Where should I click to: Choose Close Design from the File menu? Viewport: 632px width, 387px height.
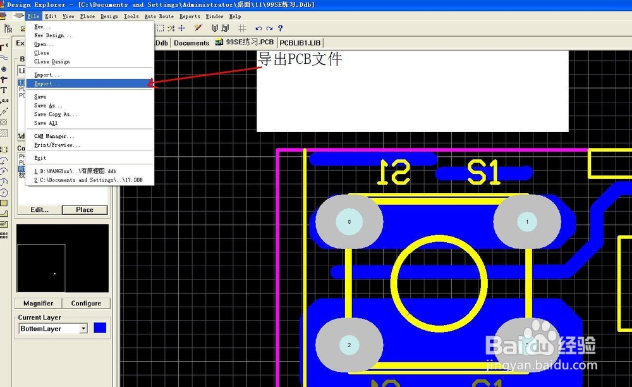point(90,62)
